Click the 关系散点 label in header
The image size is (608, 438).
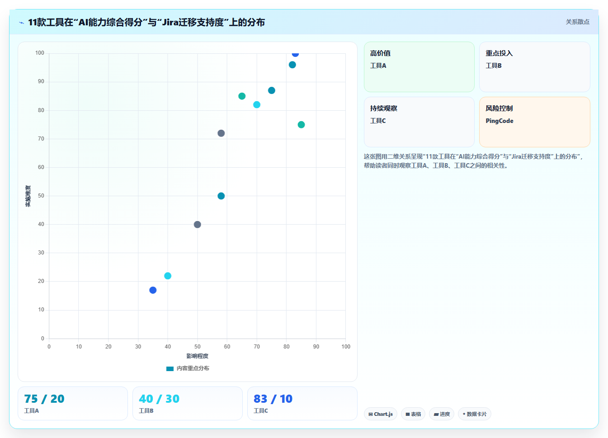577,22
